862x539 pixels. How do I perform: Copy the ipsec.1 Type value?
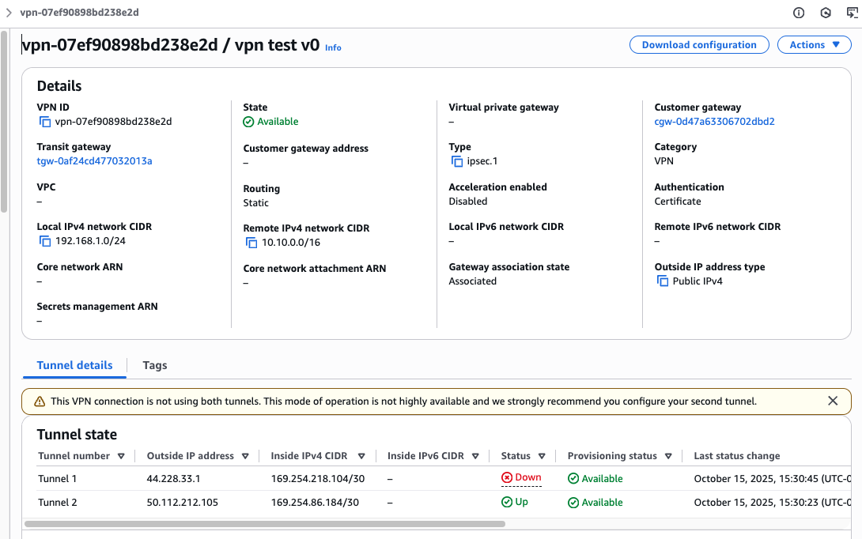tap(457, 161)
